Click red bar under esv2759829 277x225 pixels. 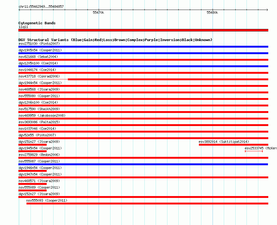(143, 158)
